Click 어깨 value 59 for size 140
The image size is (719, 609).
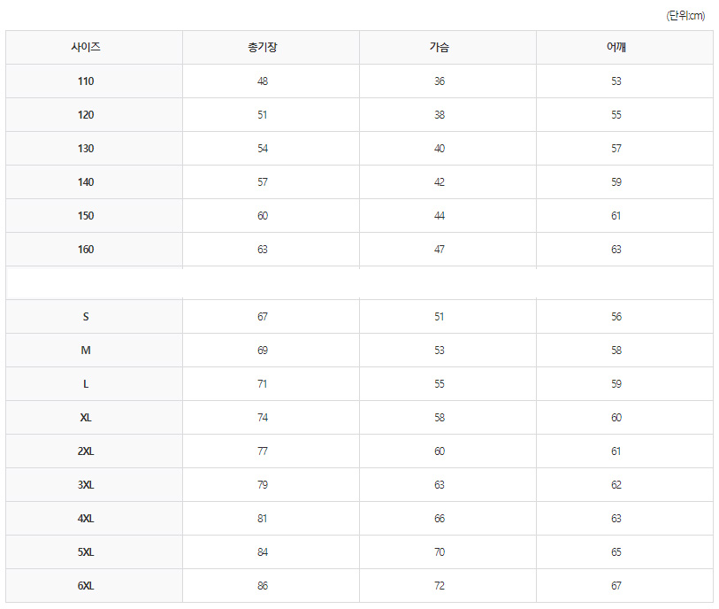(616, 182)
